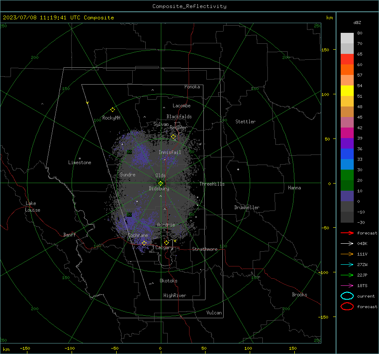Click the Calgary city label
Viewport: 379px width, 354px height.
click(164, 248)
